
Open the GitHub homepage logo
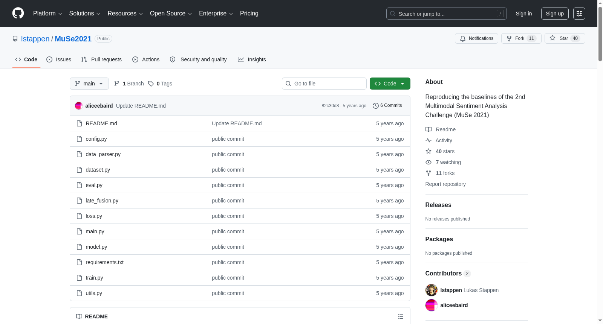point(18,14)
